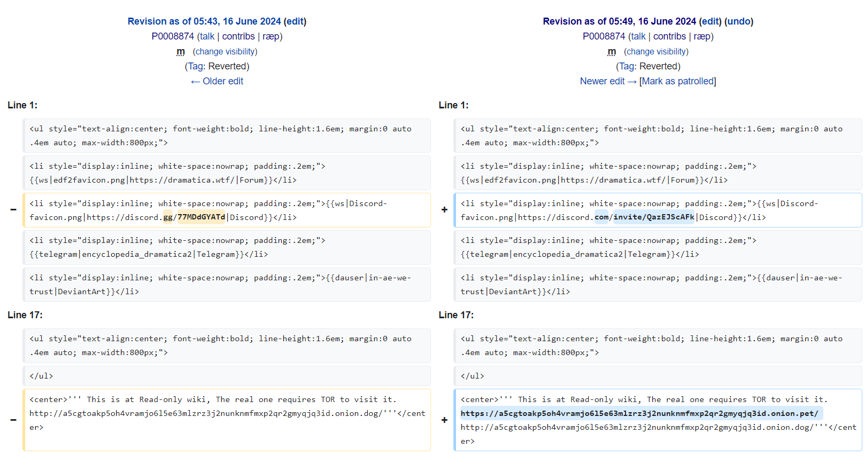Click 'Line 1:' heading in the 05:49 column
This screenshot has width=865, height=456.
[453, 105]
